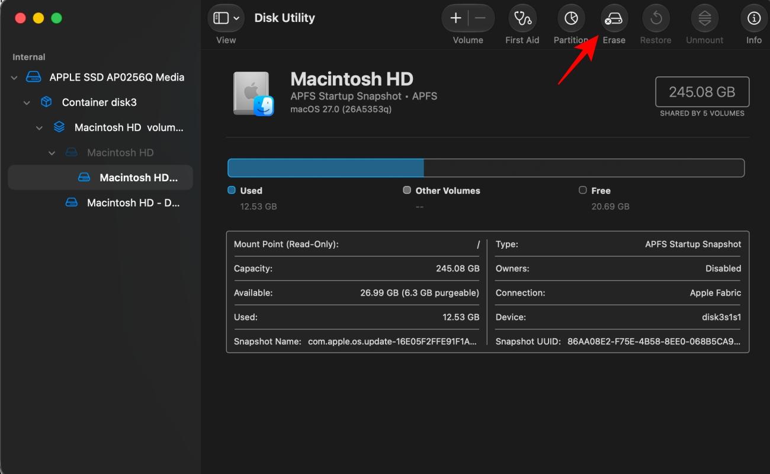
Task: Add a volume with the plus button
Action: click(x=455, y=18)
